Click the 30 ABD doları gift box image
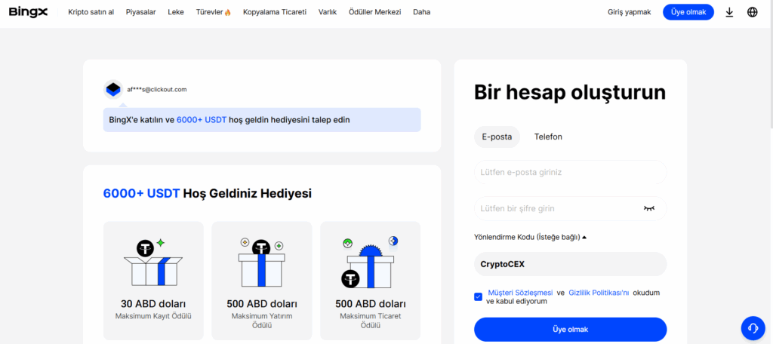The height and width of the screenshot is (344, 773). [x=153, y=262]
